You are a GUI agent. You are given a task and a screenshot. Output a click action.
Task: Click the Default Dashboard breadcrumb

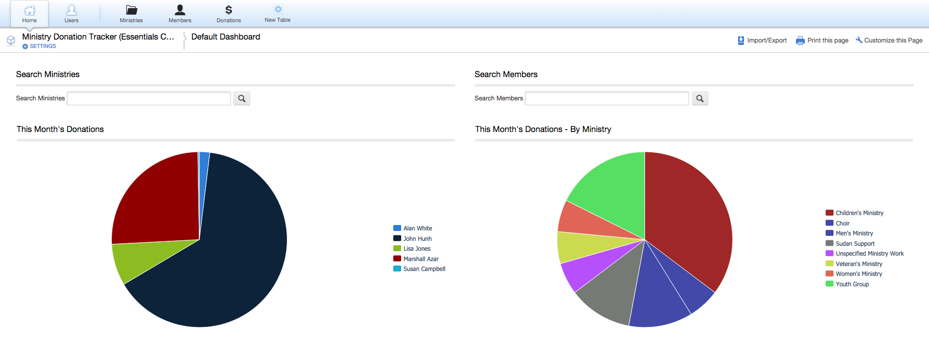(226, 37)
